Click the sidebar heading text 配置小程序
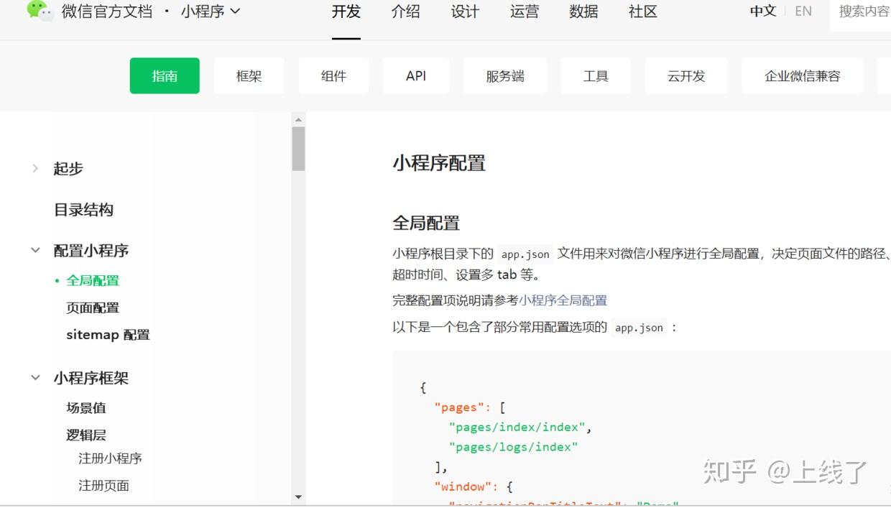 [x=91, y=251]
